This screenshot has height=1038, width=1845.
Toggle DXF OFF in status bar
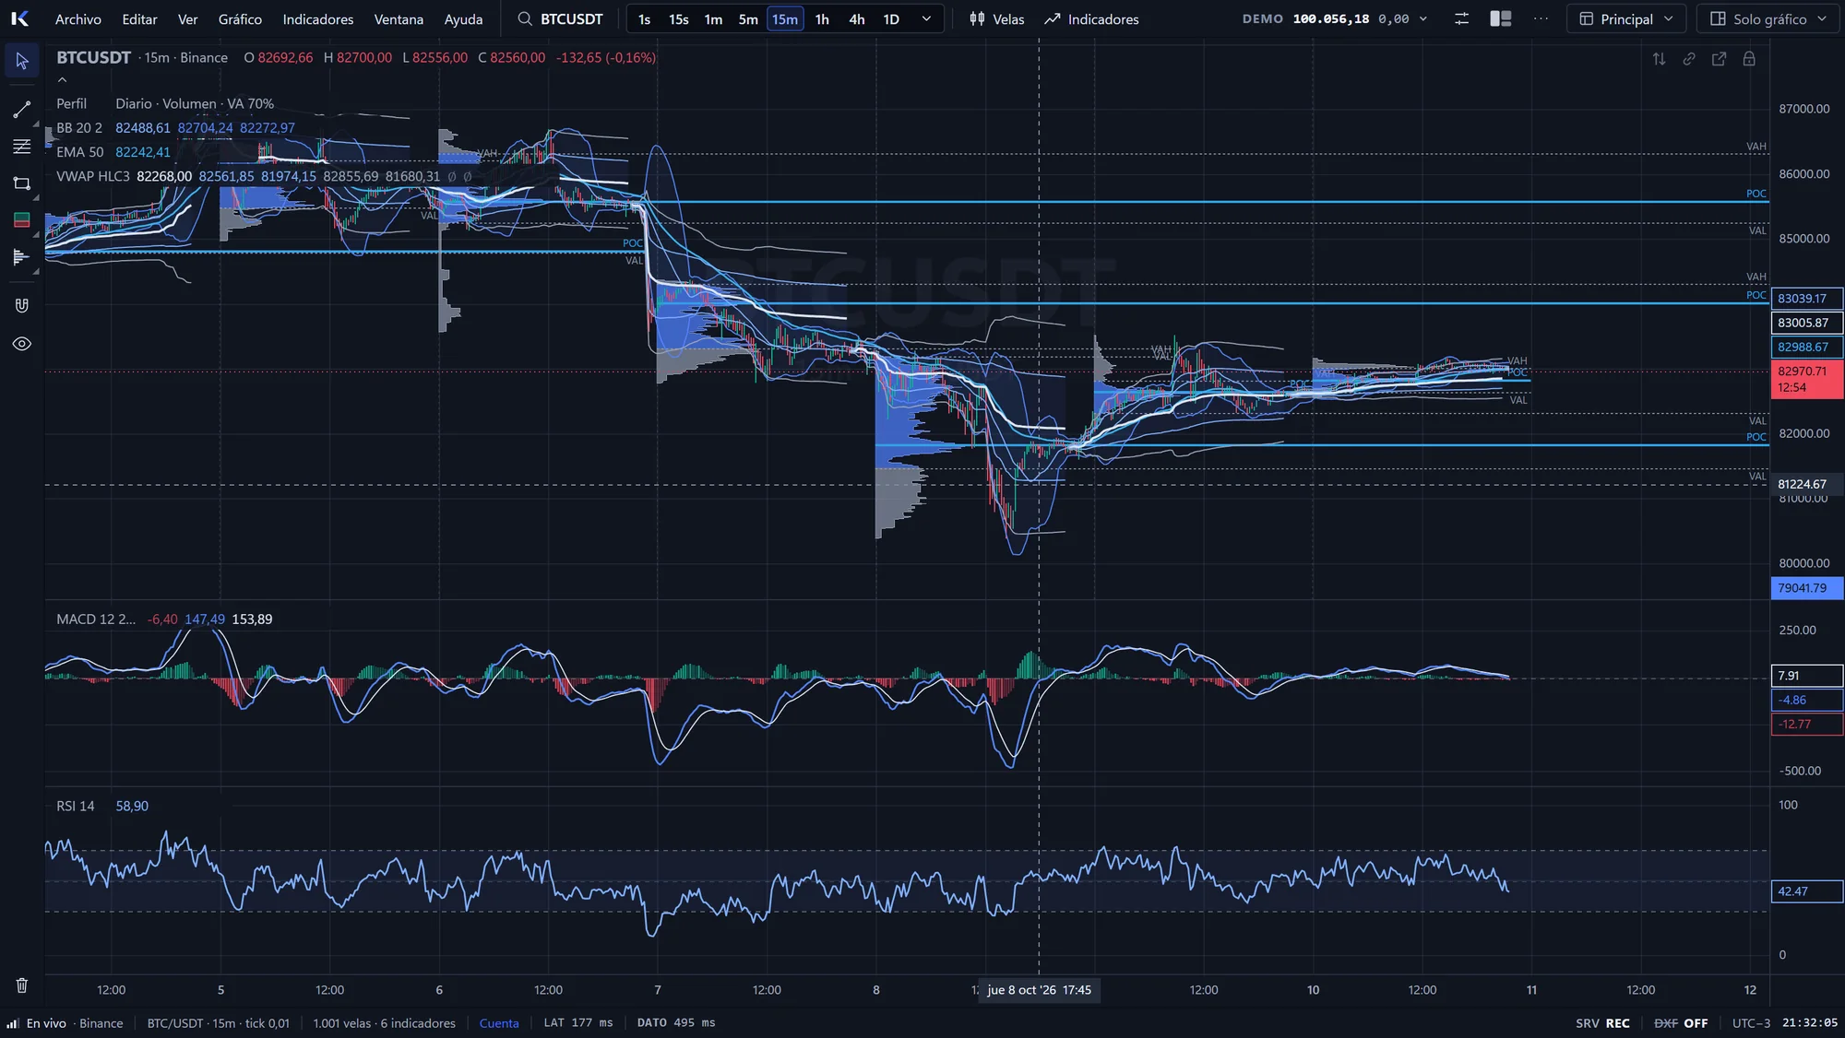[1681, 1023]
